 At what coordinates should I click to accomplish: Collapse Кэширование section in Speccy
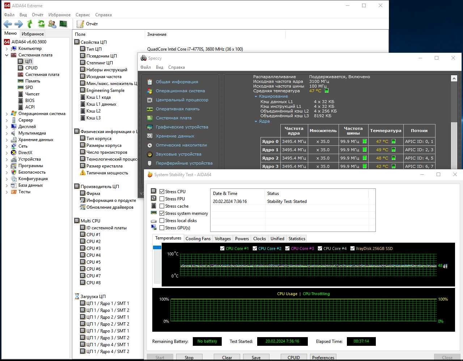pos(256,97)
